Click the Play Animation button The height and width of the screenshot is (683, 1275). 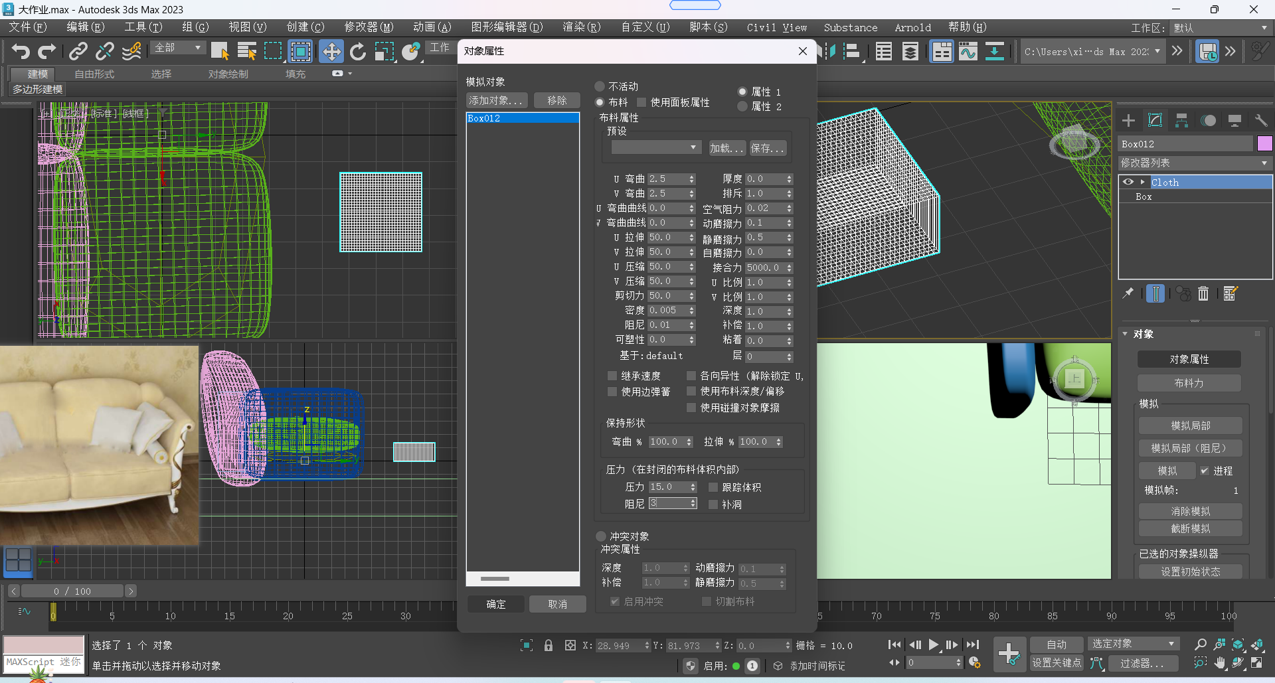point(934,645)
